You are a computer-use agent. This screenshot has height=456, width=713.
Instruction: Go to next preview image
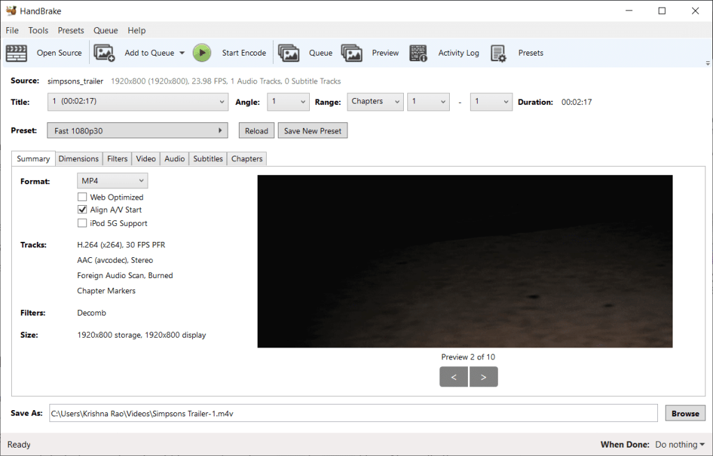(484, 377)
